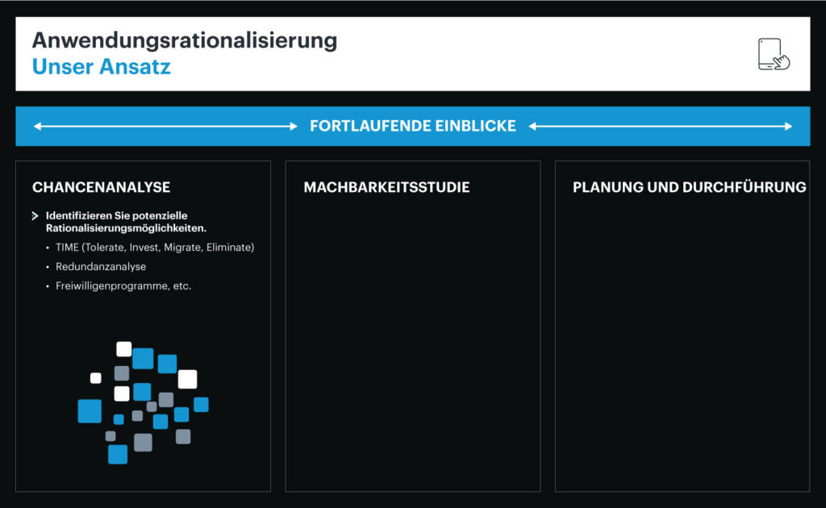This screenshot has width=826, height=508.
Task: Open the FORTLAUFENDE EINBLICKE banner
Action: click(x=412, y=126)
